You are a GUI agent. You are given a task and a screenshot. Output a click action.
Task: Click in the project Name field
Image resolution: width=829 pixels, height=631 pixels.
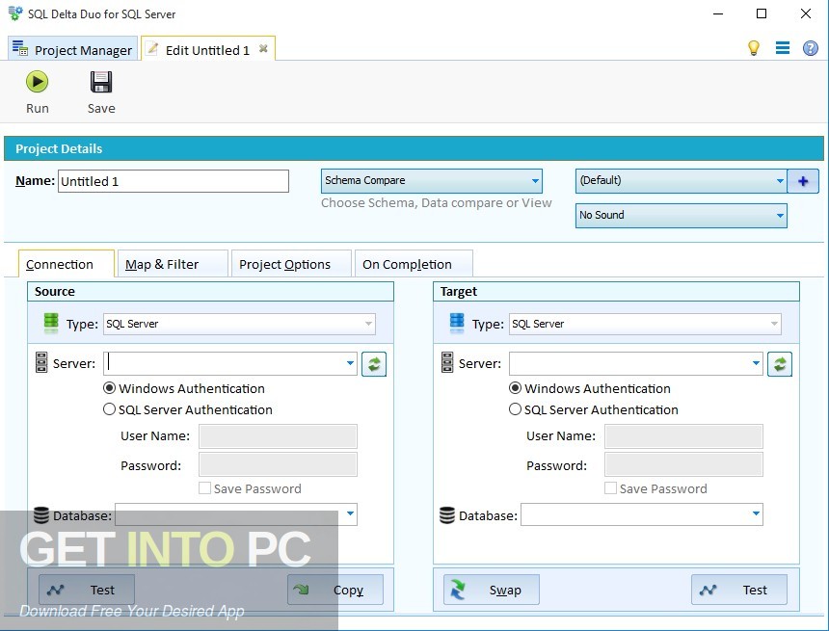click(174, 181)
